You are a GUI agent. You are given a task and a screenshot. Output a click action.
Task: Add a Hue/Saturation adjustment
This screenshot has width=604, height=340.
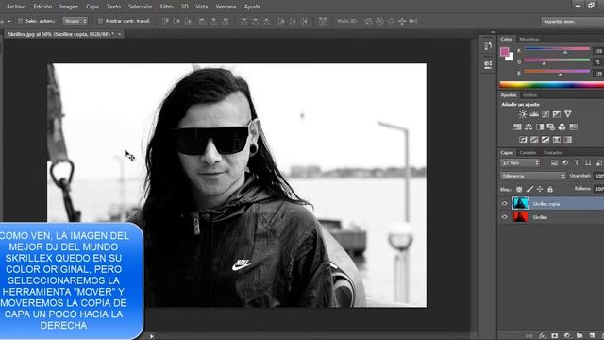point(517,127)
